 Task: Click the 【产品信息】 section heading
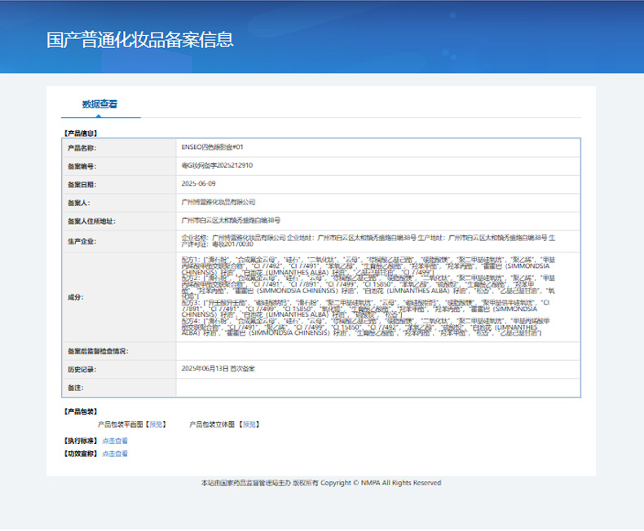click(81, 134)
